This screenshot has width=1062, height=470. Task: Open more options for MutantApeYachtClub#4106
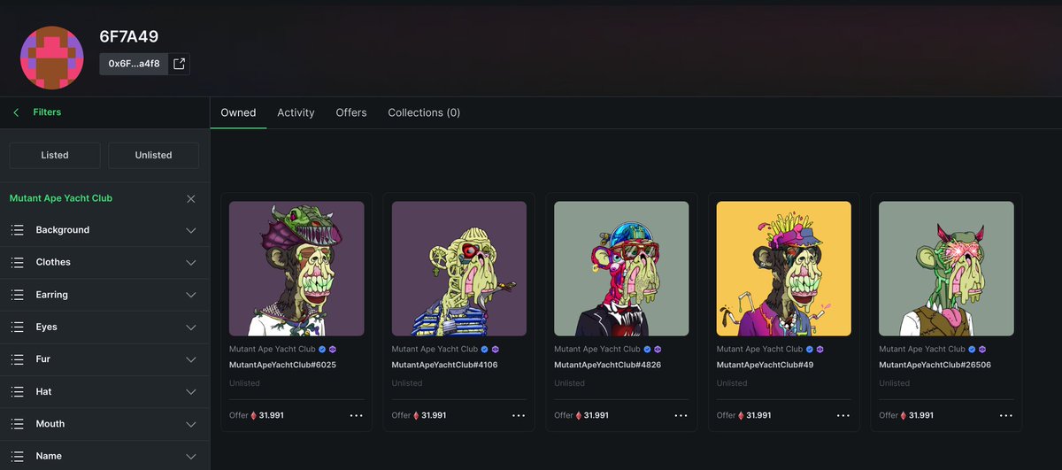tap(519, 415)
